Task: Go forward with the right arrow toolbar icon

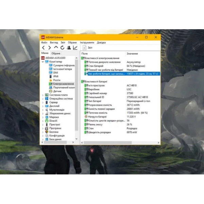Action: pos(50,48)
